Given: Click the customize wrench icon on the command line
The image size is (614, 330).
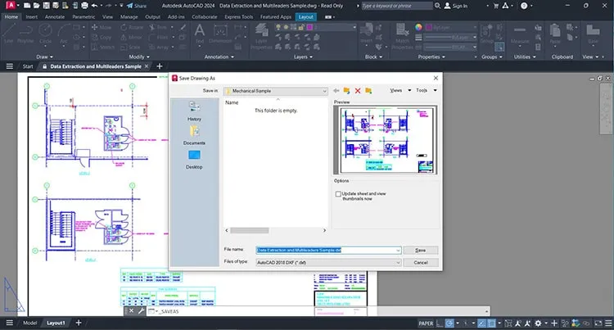Looking at the screenshot, I should (x=141, y=311).
